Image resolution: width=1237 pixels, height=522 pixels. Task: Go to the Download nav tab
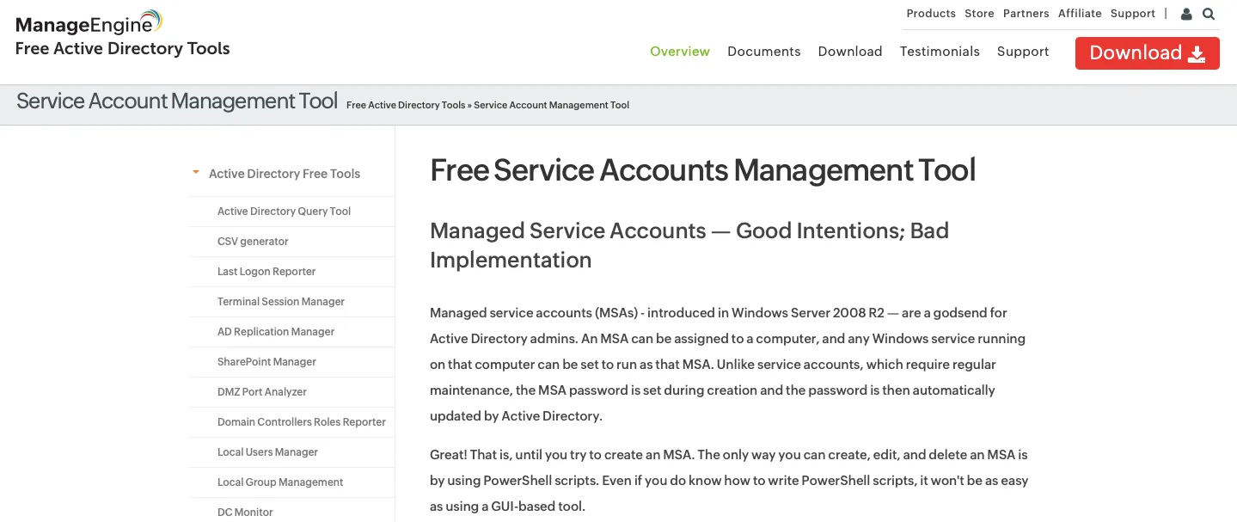click(x=850, y=52)
